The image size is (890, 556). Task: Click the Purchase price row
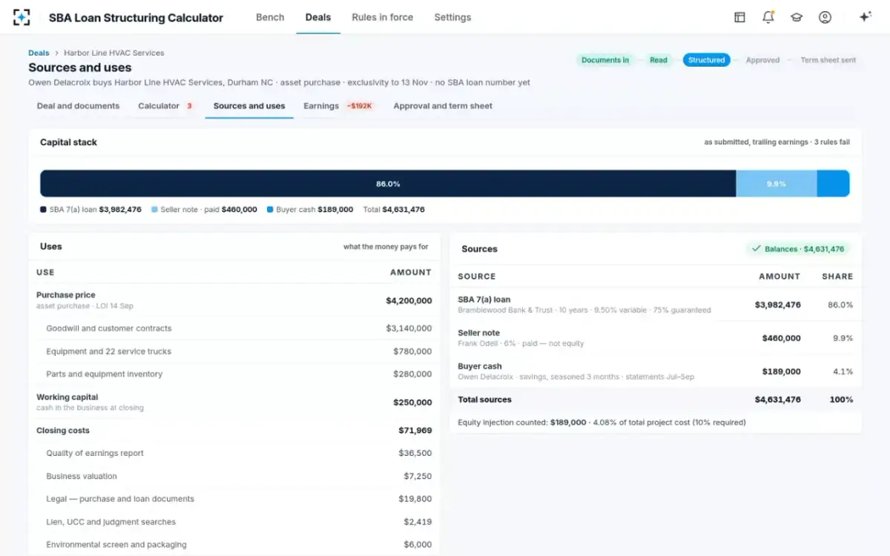(234, 300)
